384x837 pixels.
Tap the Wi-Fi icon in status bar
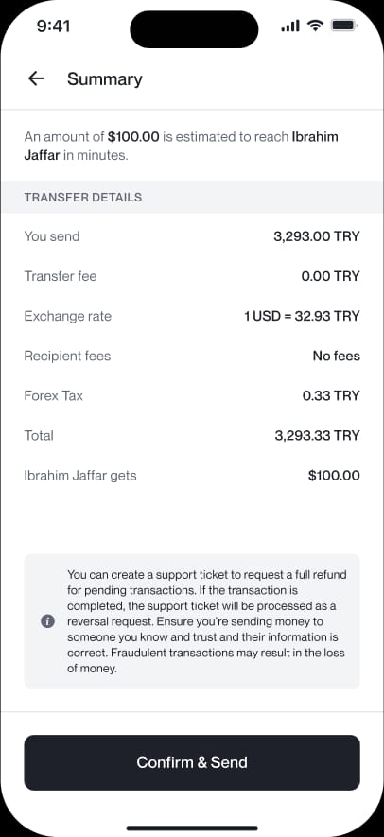pyautogui.click(x=317, y=26)
